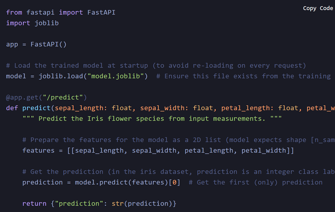Image resolution: width=335 pixels, height=212 pixels.
Task: Click the "features" variable being assigned
Action: [39, 151]
